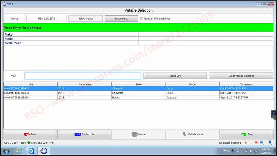Click the zoom in magnifier icon

coord(270,143)
